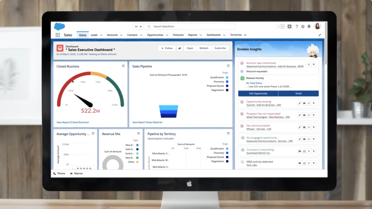
Task: Expand the Opportunities tab chevron
Action: pyautogui.click(x=167, y=35)
